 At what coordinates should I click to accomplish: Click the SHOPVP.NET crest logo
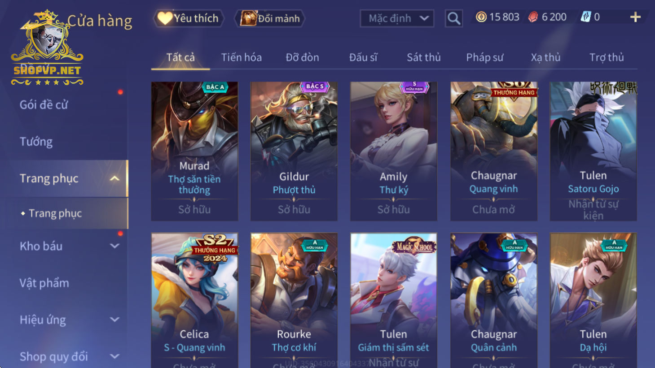click(47, 48)
